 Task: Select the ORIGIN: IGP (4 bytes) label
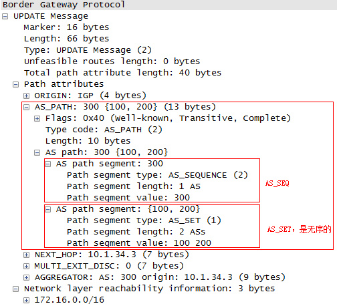(90, 96)
